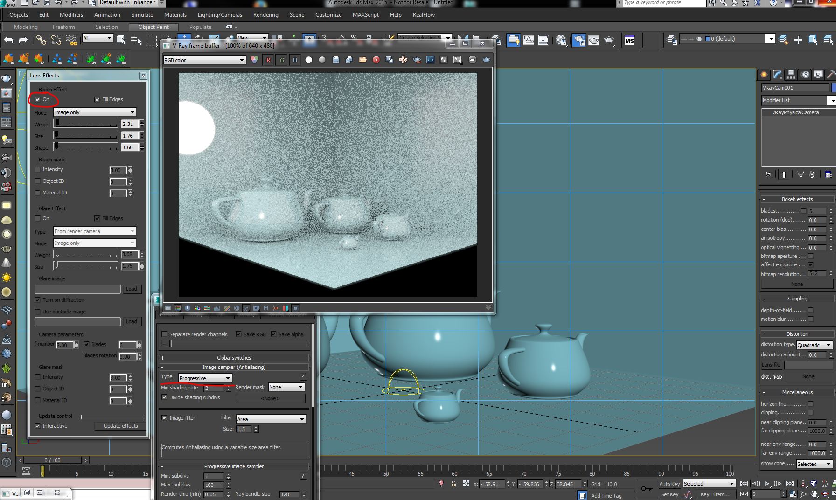Enable Separate render channels checkbox
This screenshot has height=500, width=836.
[164, 334]
